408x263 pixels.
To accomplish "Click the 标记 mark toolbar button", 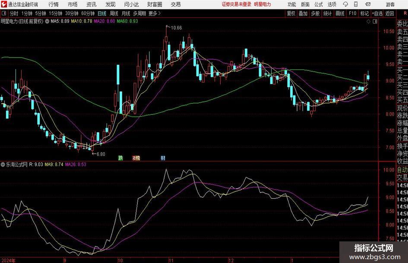I will pos(364,13).
